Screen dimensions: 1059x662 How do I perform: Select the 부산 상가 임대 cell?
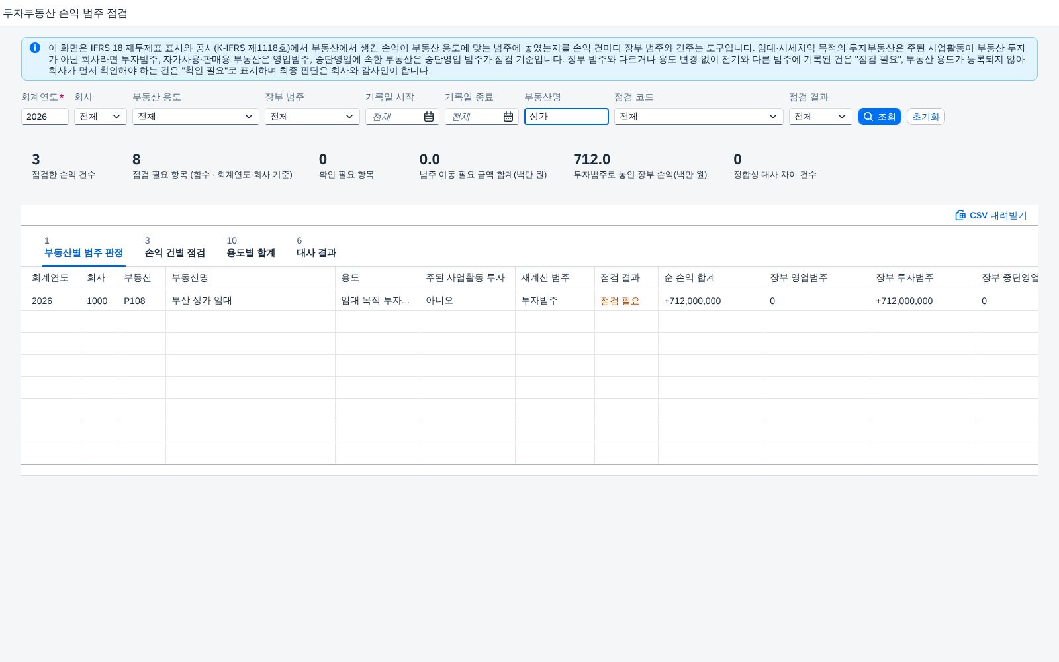point(250,301)
